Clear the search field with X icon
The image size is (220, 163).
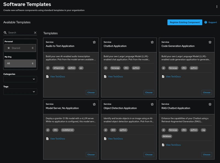click(35, 32)
